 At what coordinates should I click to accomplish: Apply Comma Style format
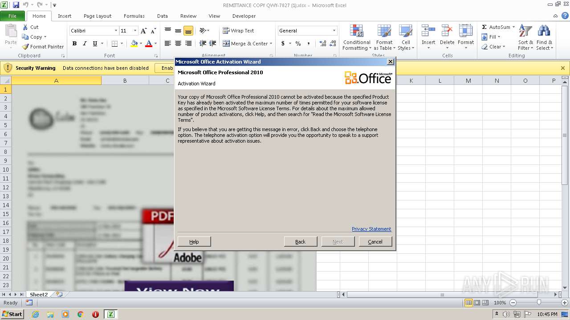308,44
